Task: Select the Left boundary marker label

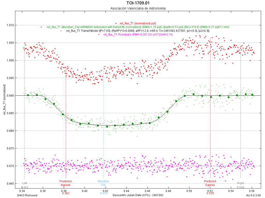Action: tap(25, 183)
